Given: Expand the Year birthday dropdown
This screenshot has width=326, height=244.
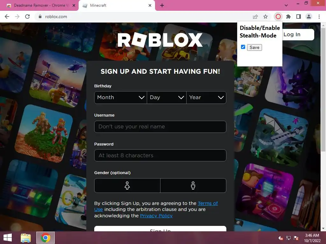Looking at the screenshot, I should (x=206, y=98).
